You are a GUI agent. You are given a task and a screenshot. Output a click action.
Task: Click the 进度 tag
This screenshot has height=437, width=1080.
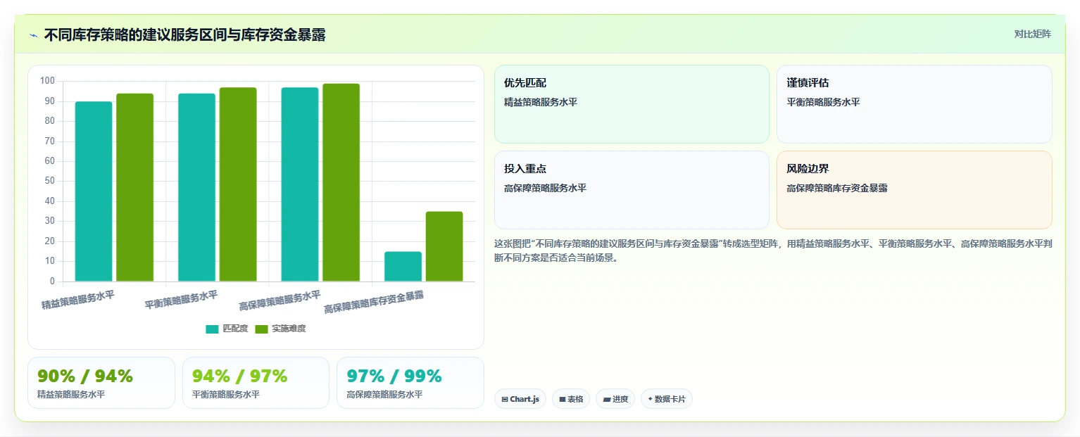tap(615, 399)
